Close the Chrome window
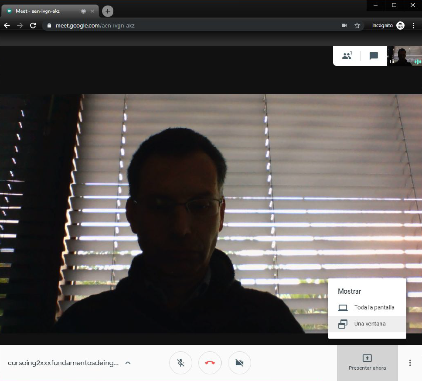This screenshot has width=422, height=381. click(x=413, y=5)
